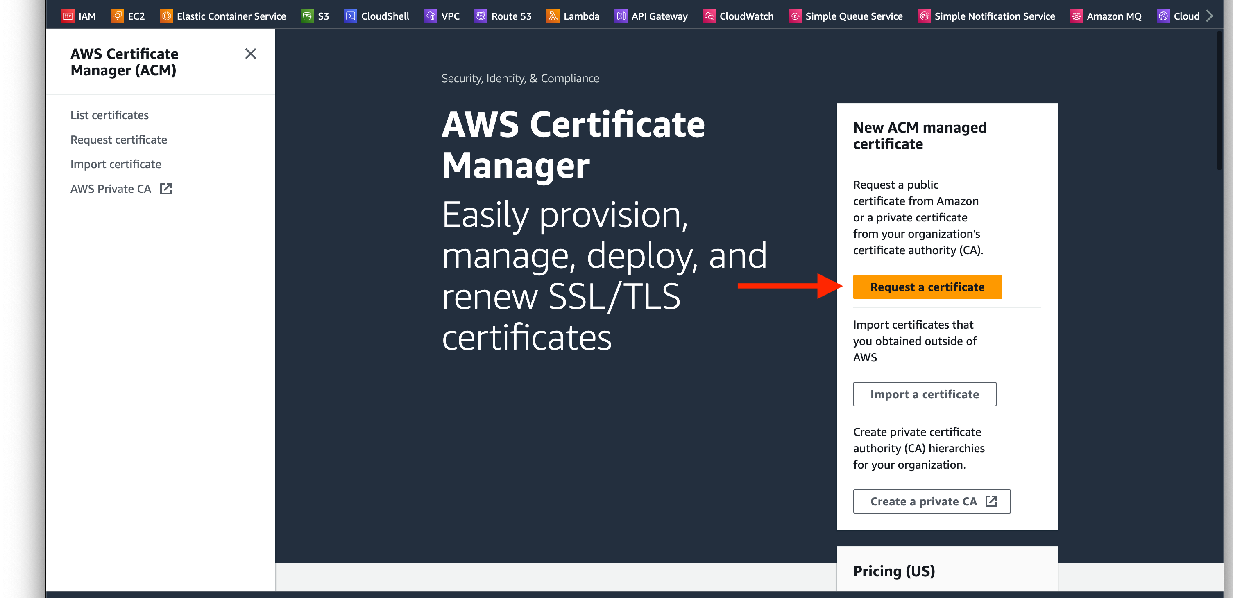The image size is (1233, 598).
Task: Click the CloudShell favorites label
Action: tap(385, 16)
